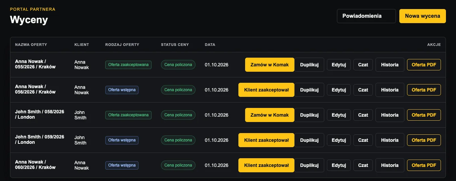
Task: Open Czat for offer 056/2026
Action: [x=363, y=90]
